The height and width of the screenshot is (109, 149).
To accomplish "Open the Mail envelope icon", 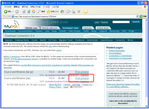I will [68, 12].
